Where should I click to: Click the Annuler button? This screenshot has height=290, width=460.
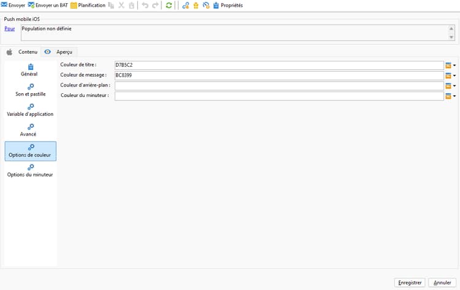coord(442,283)
